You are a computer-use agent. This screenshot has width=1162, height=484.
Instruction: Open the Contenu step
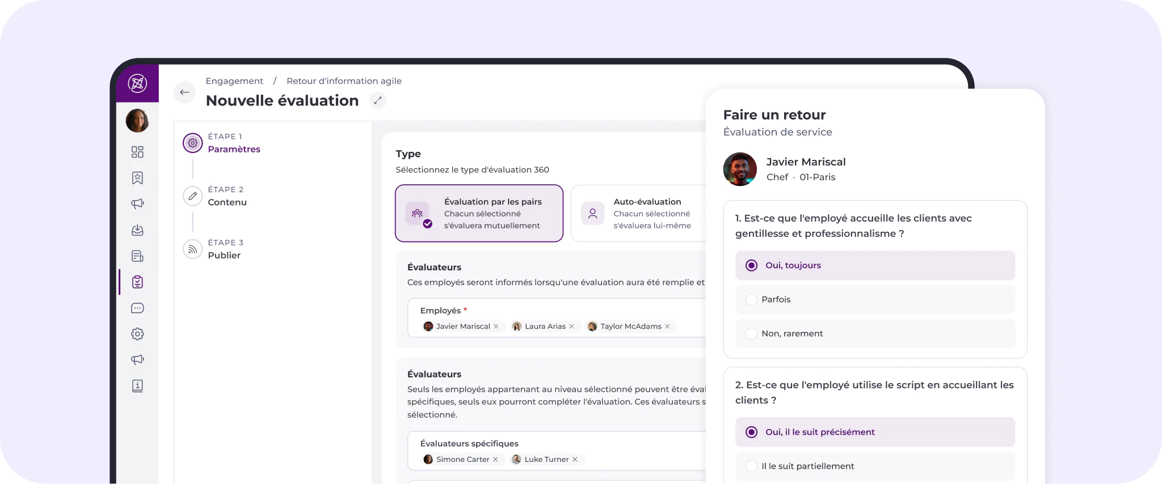227,202
